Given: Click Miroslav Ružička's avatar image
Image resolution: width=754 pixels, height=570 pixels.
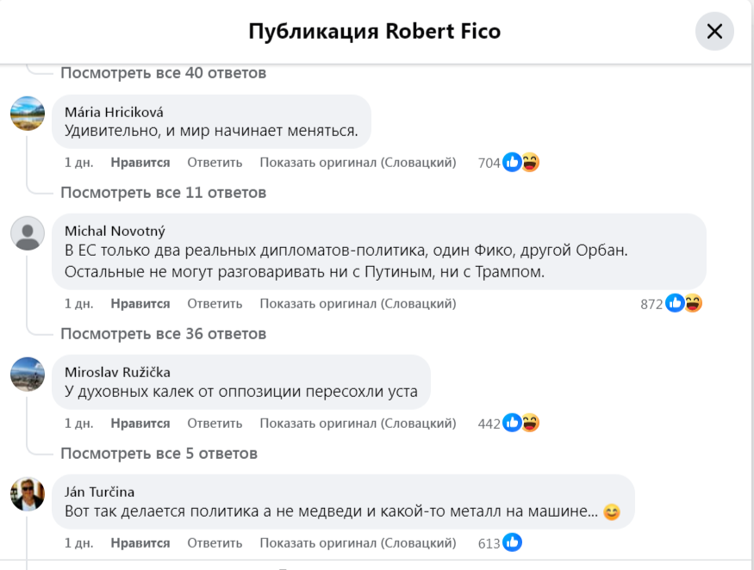Looking at the screenshot, I should (28, 374).
